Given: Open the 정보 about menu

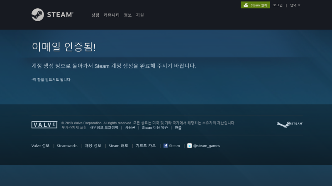Looking at the screenshot, I should tap(128, 15).
